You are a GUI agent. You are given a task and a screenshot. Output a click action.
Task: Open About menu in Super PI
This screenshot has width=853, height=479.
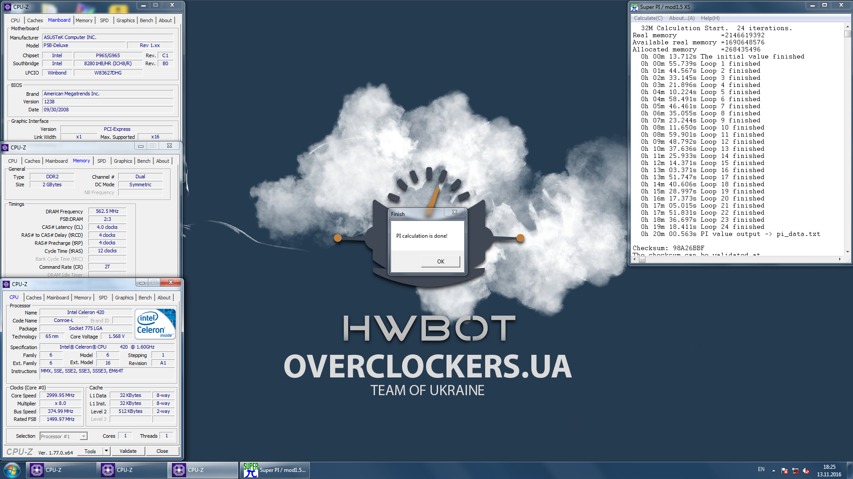click(682, 18)
